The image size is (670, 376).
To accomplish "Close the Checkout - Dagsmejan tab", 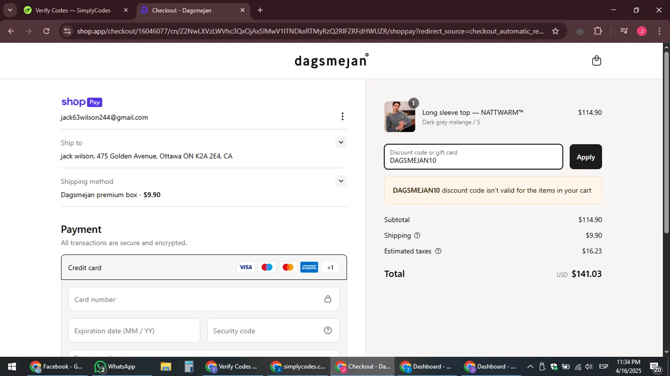I will coord(243,10).
